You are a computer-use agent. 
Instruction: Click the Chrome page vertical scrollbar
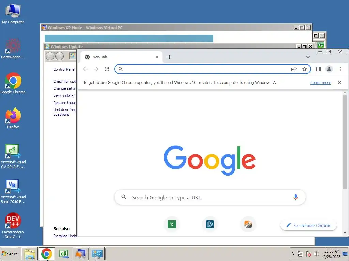(x=345, y=142)
